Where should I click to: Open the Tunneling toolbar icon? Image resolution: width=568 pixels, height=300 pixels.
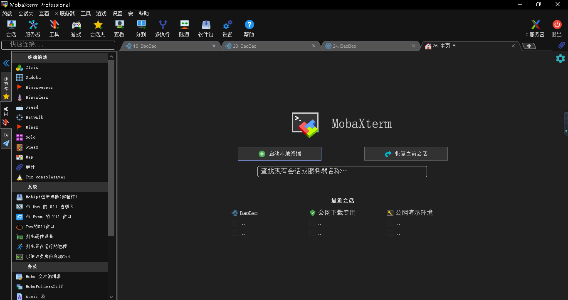pos(184,28)
